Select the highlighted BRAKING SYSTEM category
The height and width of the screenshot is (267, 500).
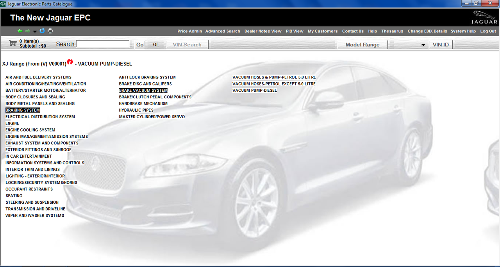tap(23, 110)
